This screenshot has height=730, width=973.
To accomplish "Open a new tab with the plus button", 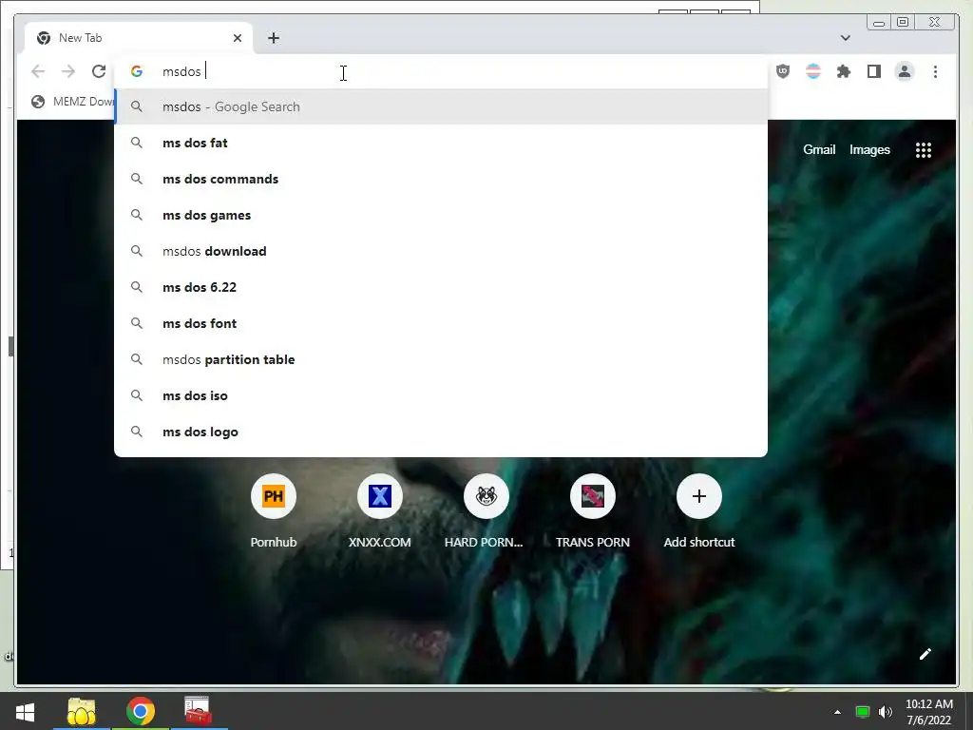I will coord(274,38).
